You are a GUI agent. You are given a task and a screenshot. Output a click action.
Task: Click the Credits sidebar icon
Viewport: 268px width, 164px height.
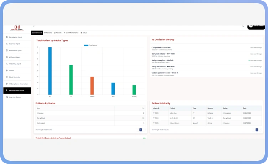click(x=7, y=70)
